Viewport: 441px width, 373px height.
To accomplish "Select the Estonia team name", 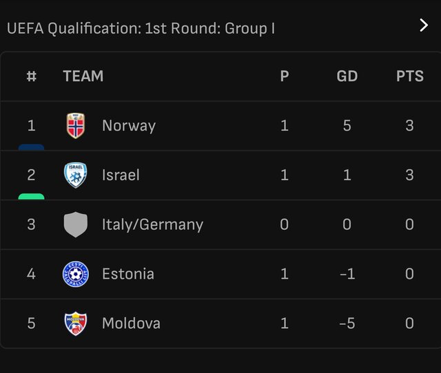I will (x=128, y=274).
